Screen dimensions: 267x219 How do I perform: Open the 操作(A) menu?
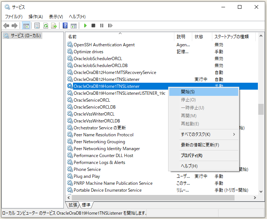pos(36,17)
